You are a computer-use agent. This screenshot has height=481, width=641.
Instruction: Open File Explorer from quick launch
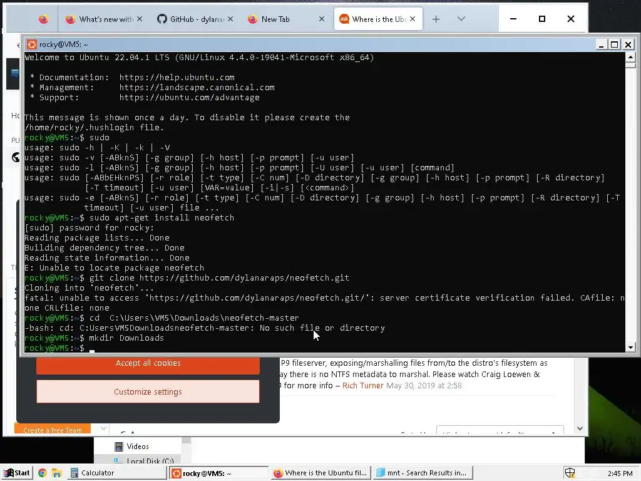coord(56,473)
